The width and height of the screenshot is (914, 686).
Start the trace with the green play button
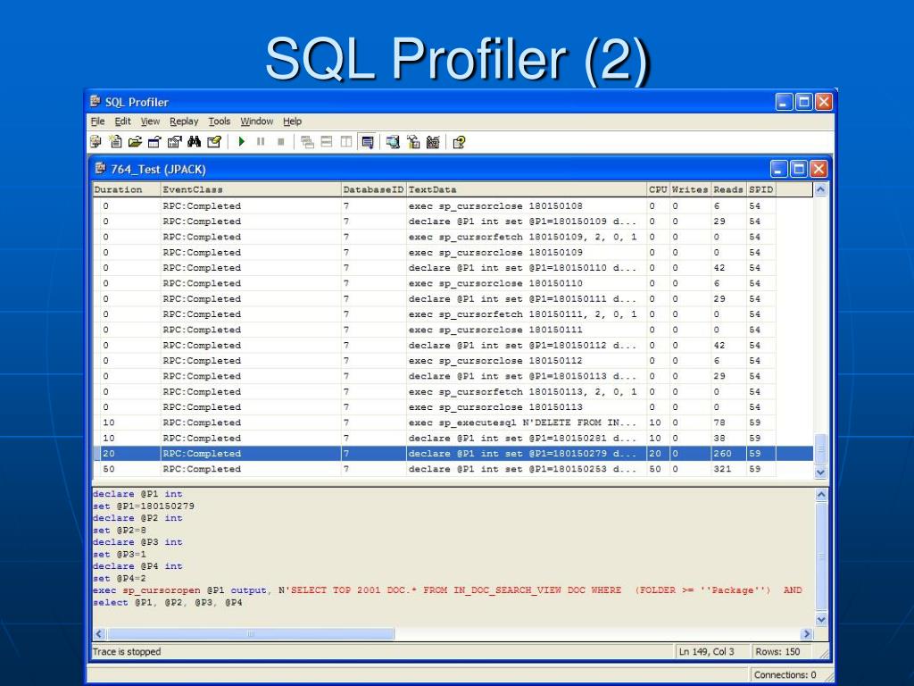pos(241,142)
